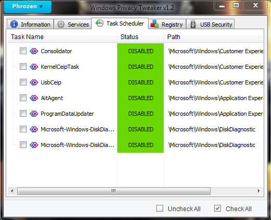Tick the ProgramDataUpdater checkbox
This screenshot has height=220, width=271.
tap(23, 114)
